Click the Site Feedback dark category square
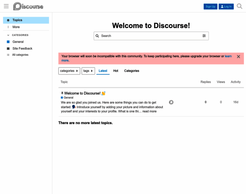This screenshot has height=194, width=246. 8,48
